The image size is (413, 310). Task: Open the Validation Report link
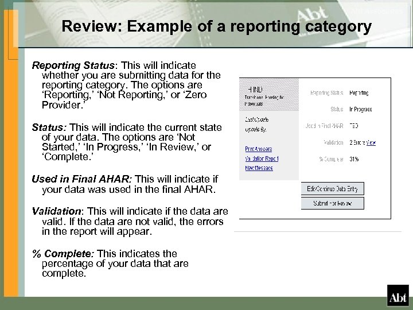pos(262,158)
